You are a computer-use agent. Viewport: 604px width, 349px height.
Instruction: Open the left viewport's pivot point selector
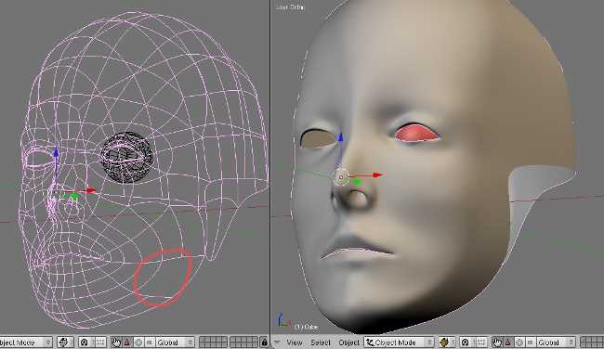point(86,343)
